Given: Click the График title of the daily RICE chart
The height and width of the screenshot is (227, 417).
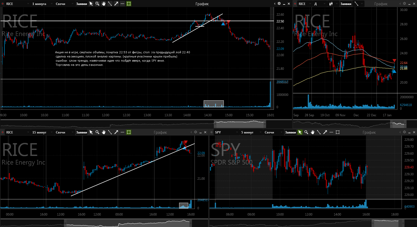Looking at the screenshot, I should [381, 4].
